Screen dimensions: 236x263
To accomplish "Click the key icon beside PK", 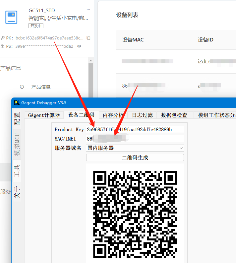I will (x=3, y=38).
